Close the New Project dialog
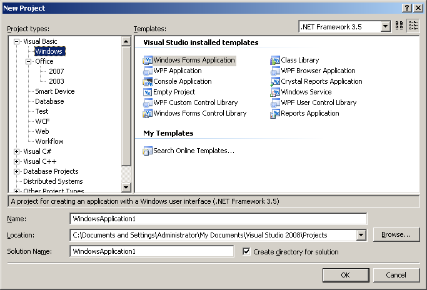427x290 pixels. click(x=418, y=8)
